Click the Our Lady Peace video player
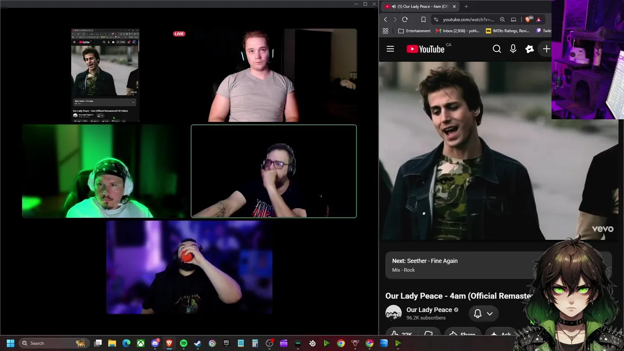This screenshot has height=351, width=624. pos(498,150)
